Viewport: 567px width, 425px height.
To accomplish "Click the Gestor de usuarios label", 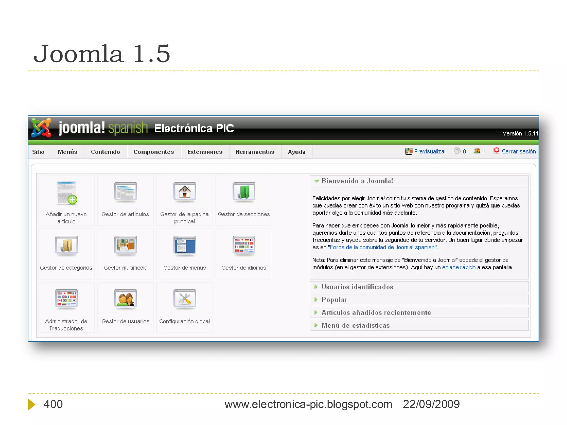I will pyautogui.click(x=125, y=321).
